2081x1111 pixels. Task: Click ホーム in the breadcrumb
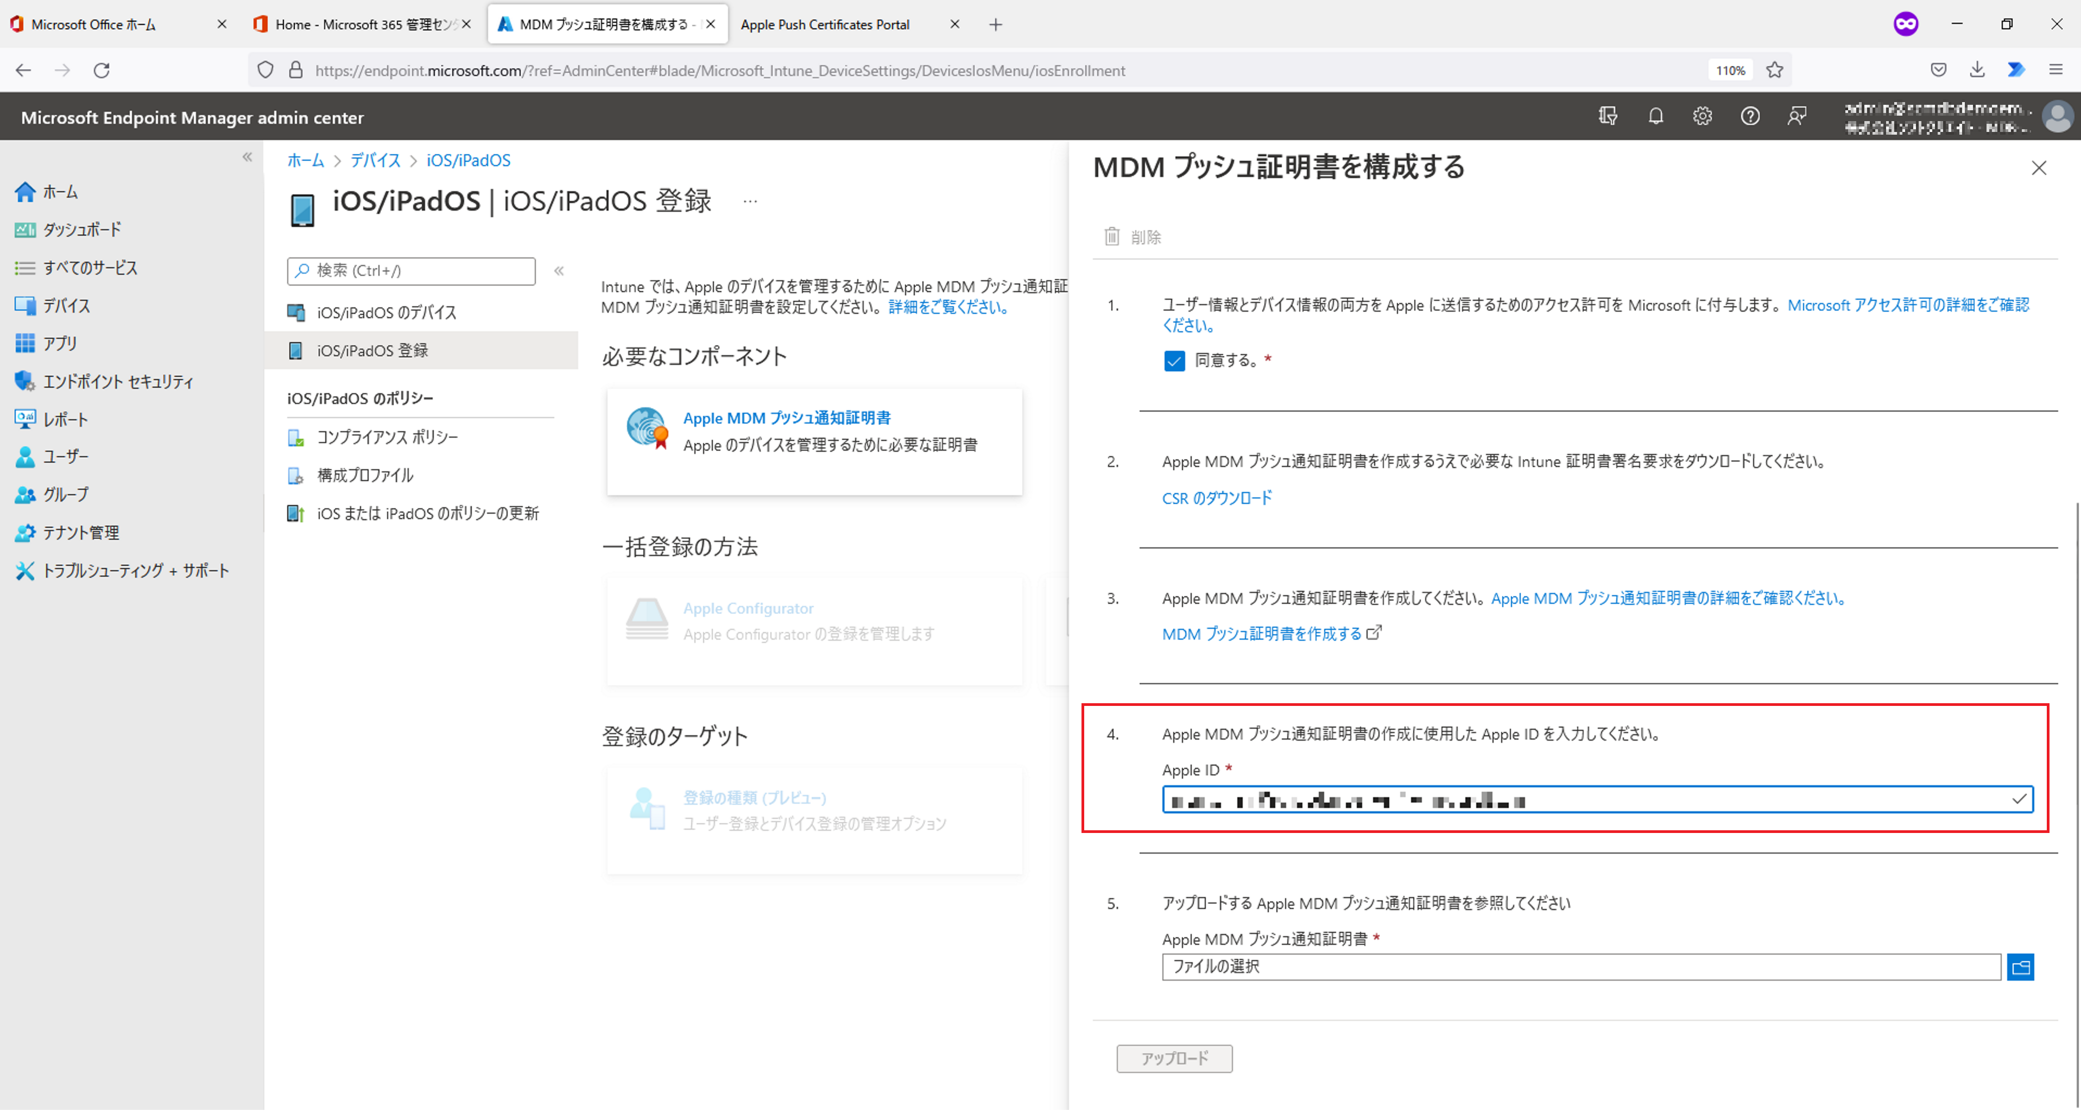click(305, 160)
